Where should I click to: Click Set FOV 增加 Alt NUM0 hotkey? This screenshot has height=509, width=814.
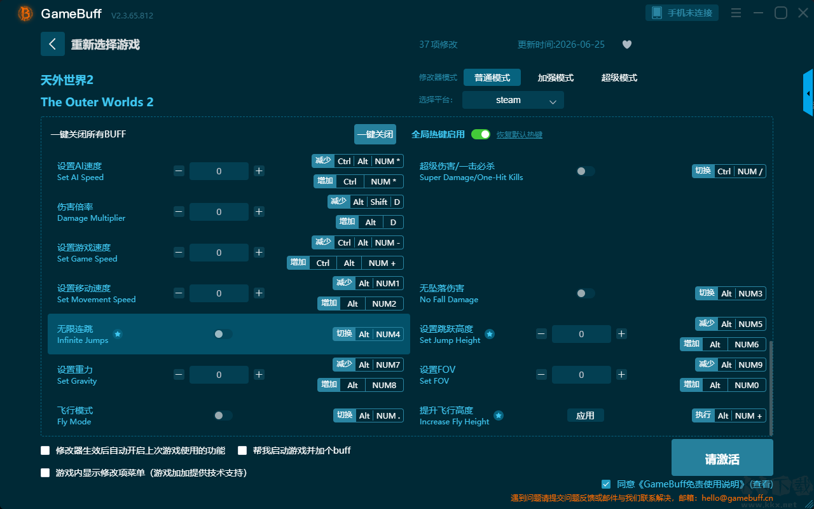tap(723, 385)
